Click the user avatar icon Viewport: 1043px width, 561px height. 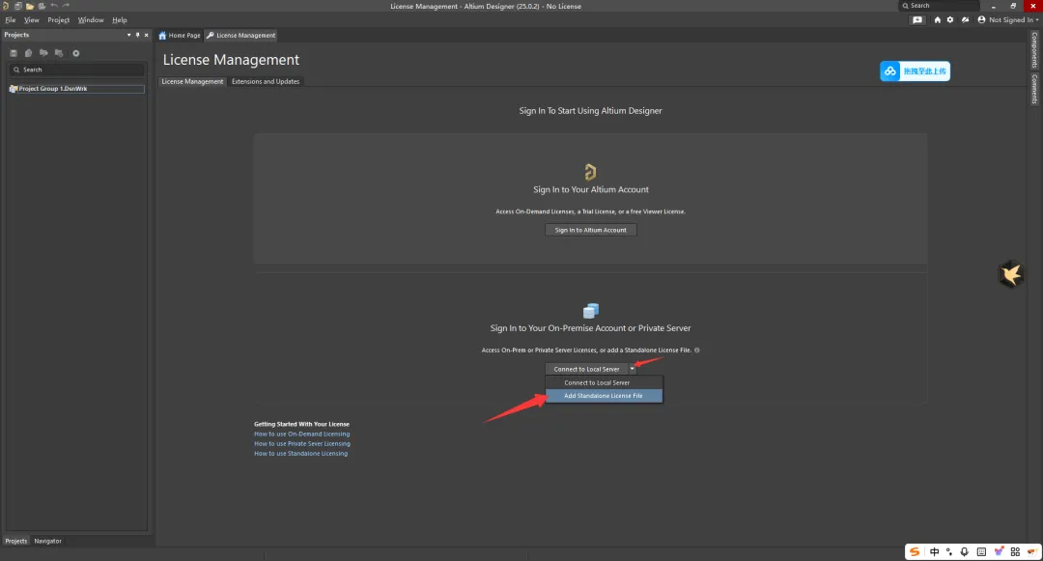point(981,20)
